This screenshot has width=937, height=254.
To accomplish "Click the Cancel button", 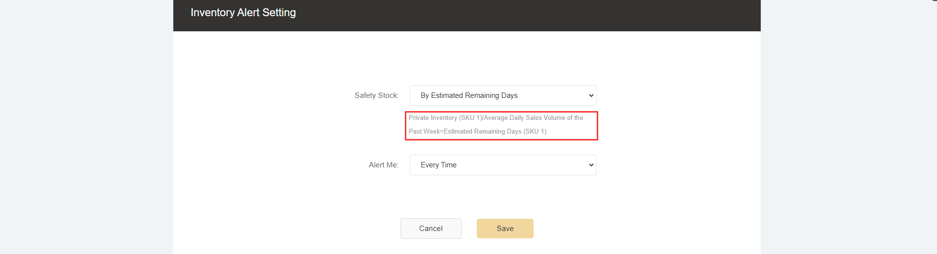I will click(x=431, y=229).
